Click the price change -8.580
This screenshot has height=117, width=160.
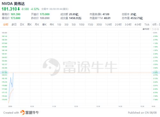[25, 9]
